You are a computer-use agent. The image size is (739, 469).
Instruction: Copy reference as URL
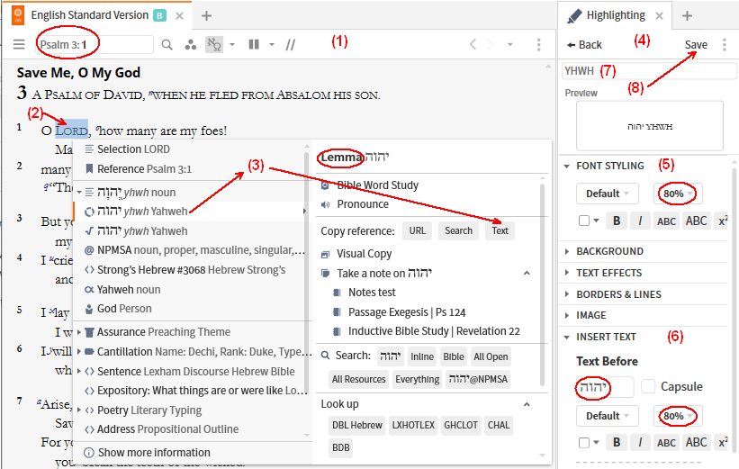(417, 231)
